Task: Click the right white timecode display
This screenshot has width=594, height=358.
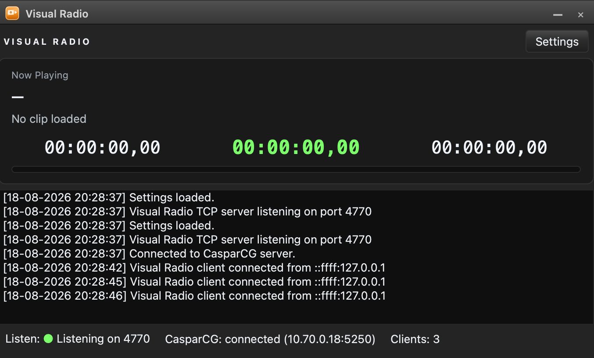Action: (x=489, y=147)
